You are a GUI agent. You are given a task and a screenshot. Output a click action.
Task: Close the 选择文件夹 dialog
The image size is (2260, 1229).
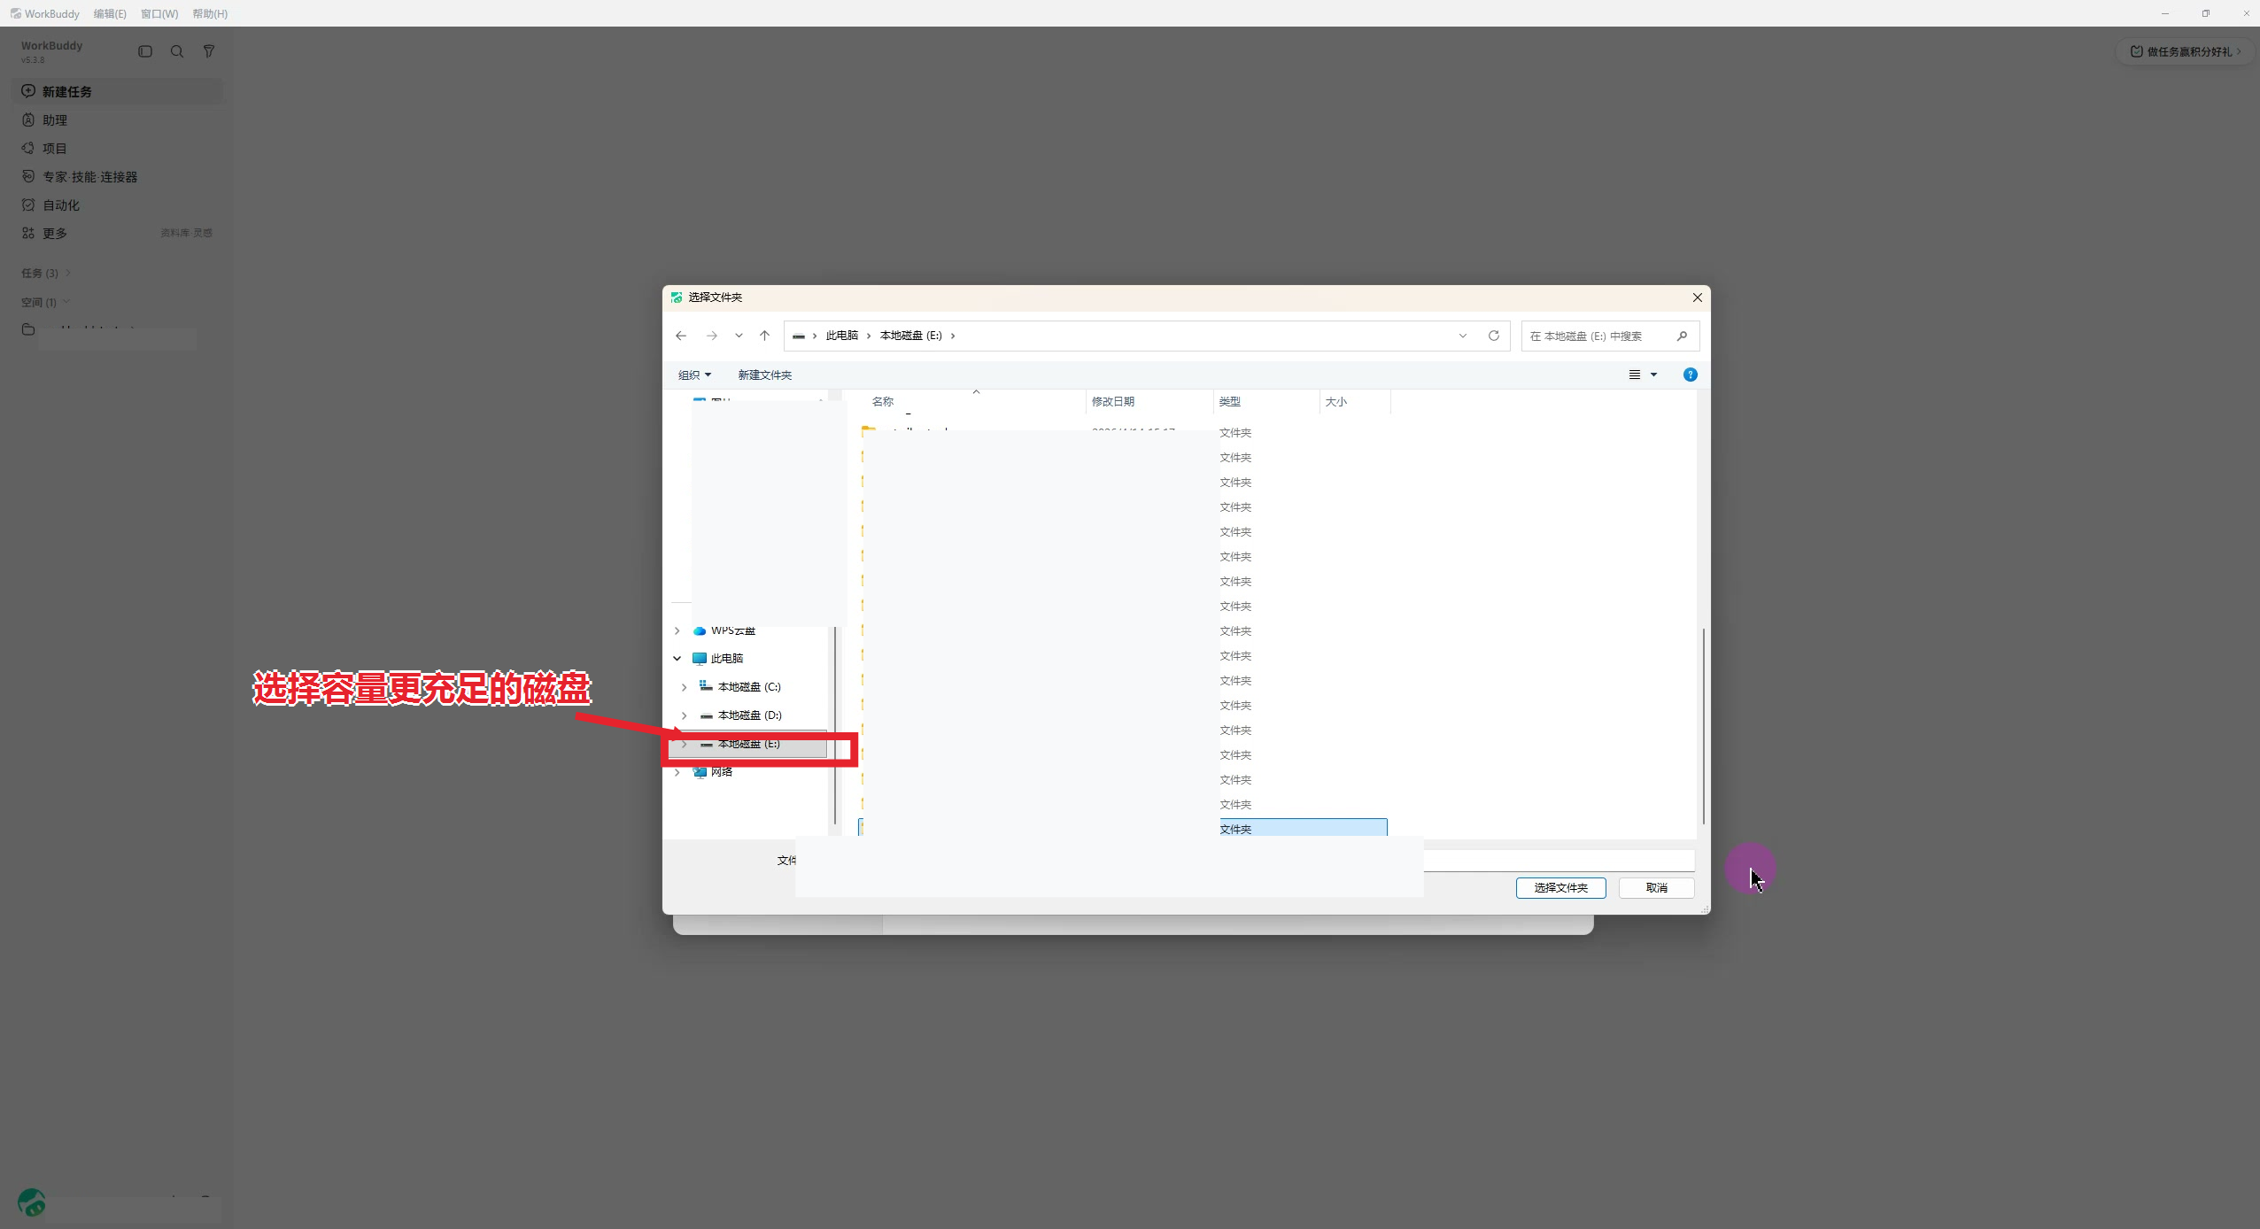[1698, 298]
